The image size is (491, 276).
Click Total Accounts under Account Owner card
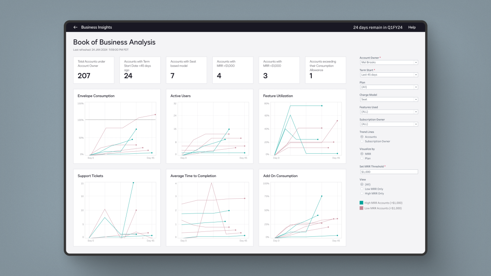tap(94, 70)
